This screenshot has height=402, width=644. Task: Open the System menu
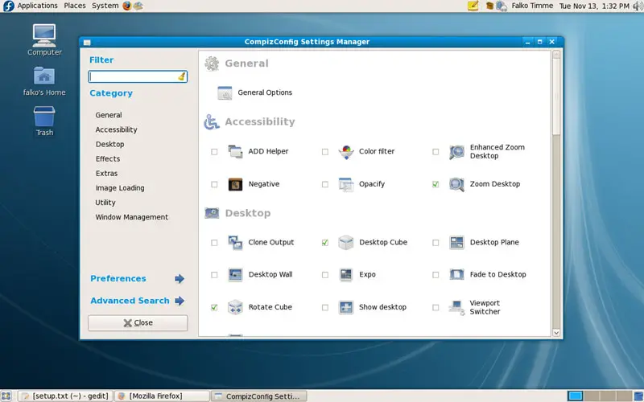(x=105, y=6)
